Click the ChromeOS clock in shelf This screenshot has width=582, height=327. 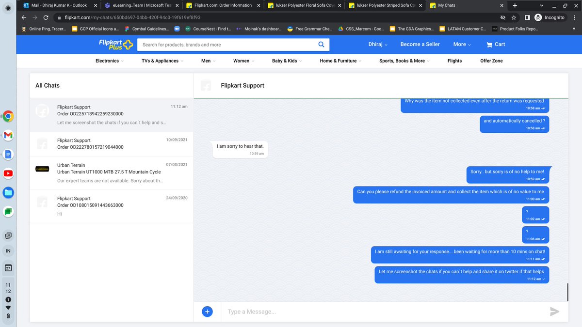8,288
